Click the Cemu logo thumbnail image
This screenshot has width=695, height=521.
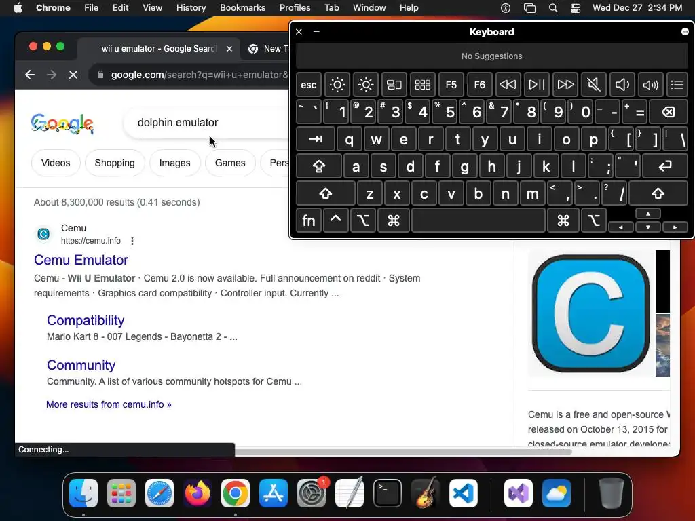591,313
